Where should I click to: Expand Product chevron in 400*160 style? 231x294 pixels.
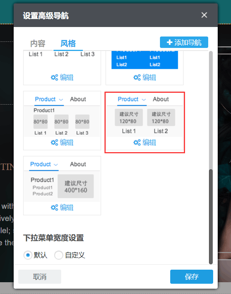point(56,165)
